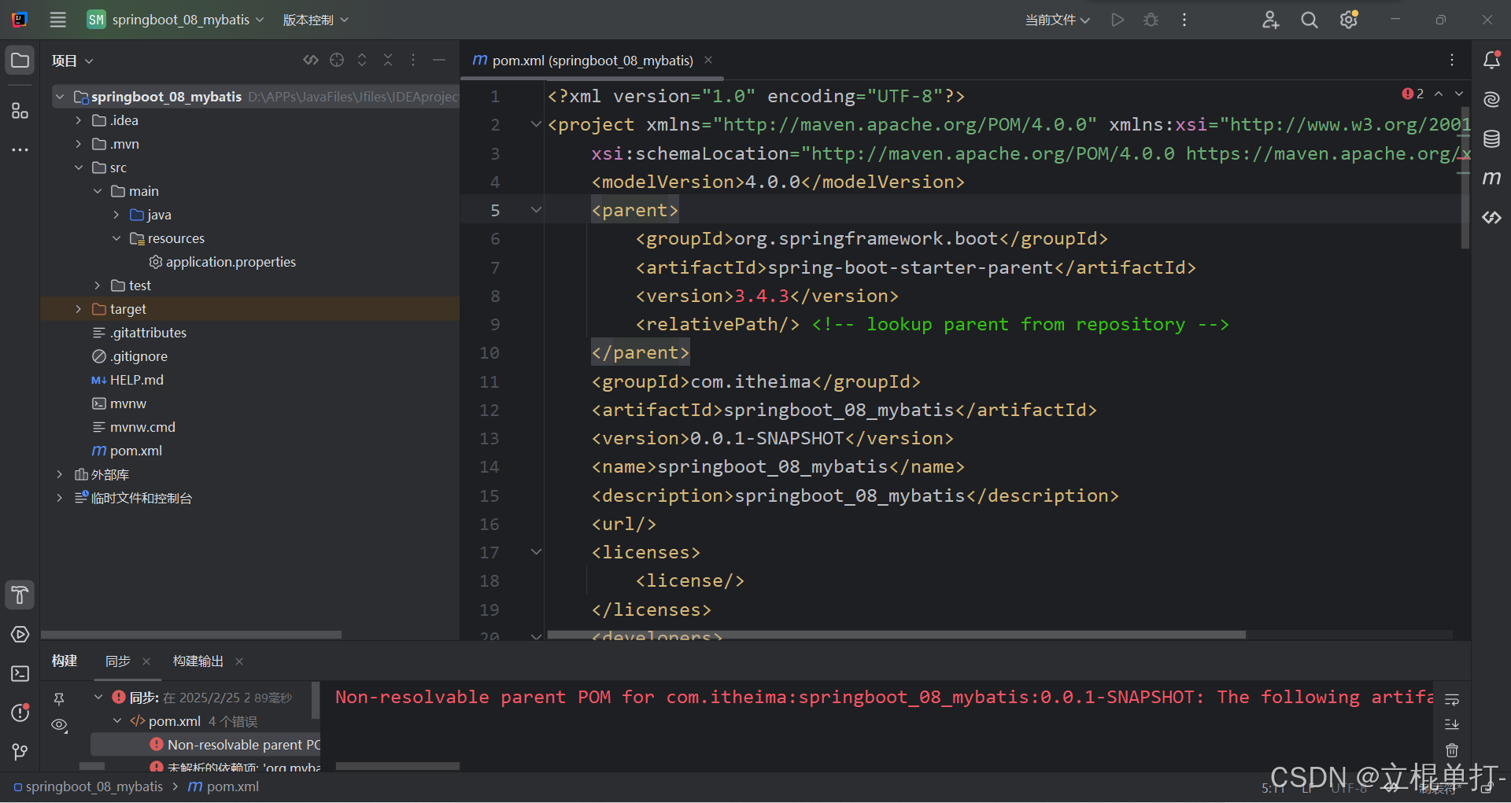Open the 版本控制 dropdown
This screenshot has height=803, width=1511.
pos(316,20)
